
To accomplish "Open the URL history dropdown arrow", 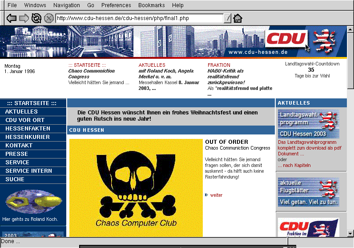I will point(228,18).
